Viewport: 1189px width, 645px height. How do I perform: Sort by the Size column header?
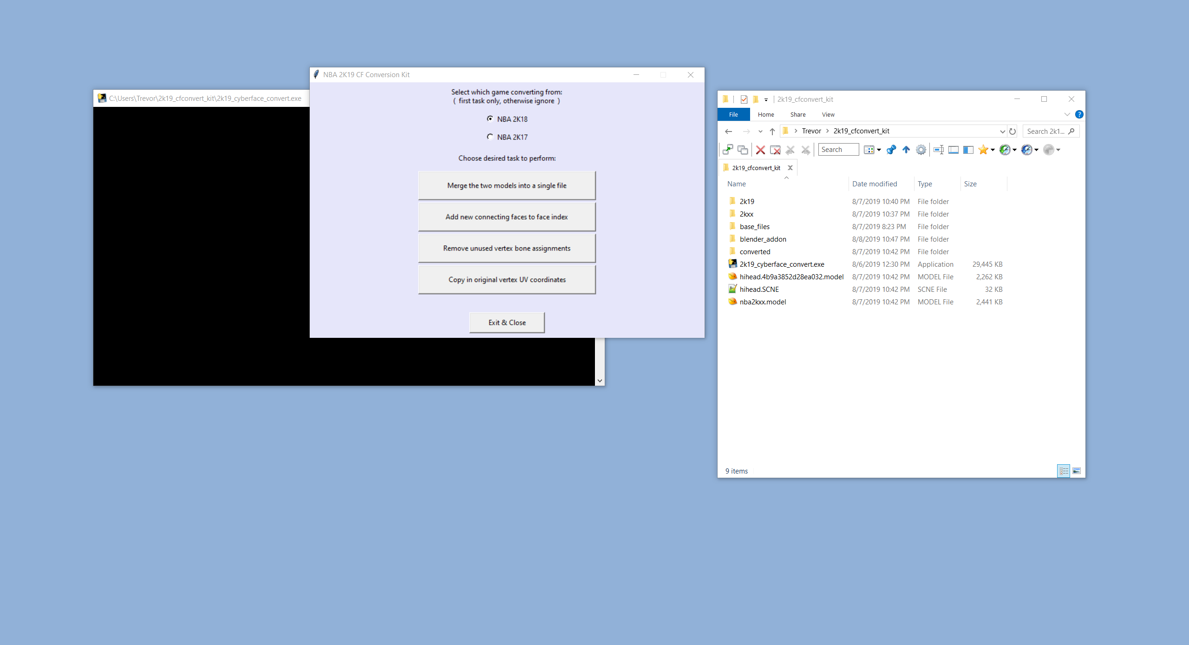tap(983, 184)
